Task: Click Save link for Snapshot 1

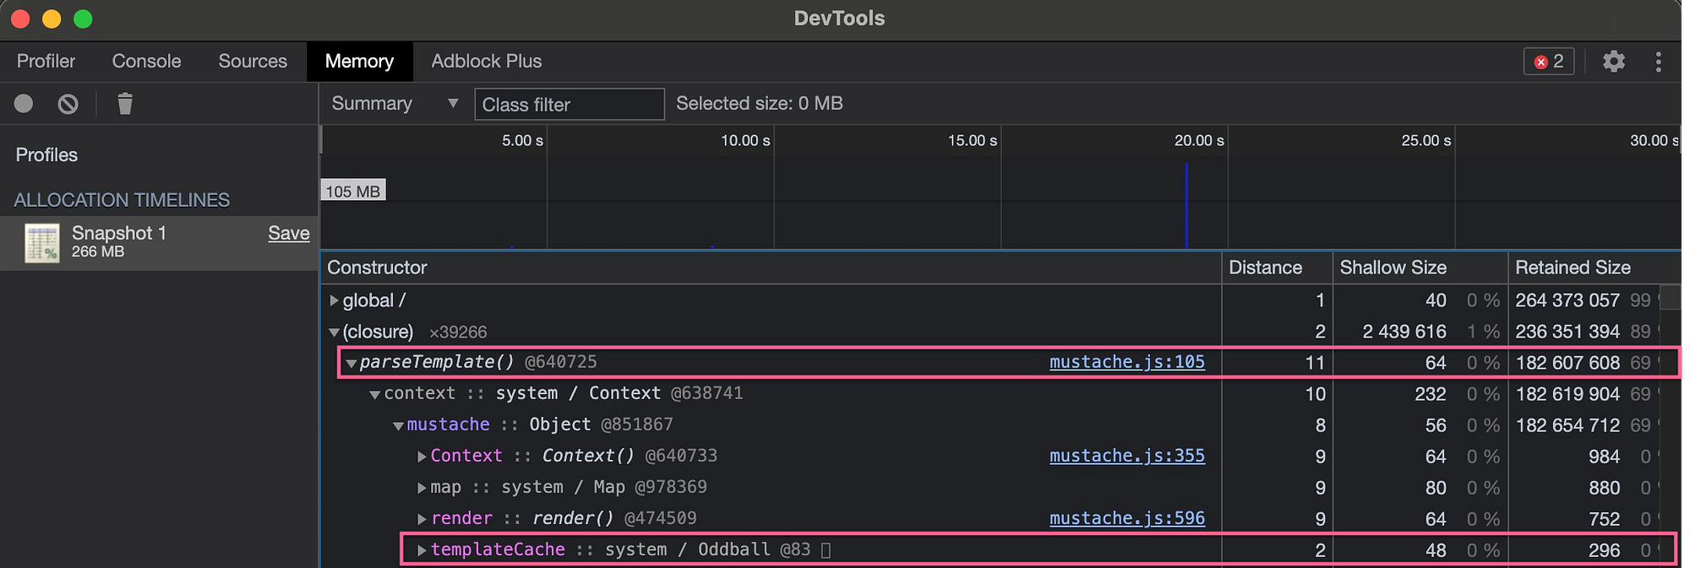Action: click(289, 234)
